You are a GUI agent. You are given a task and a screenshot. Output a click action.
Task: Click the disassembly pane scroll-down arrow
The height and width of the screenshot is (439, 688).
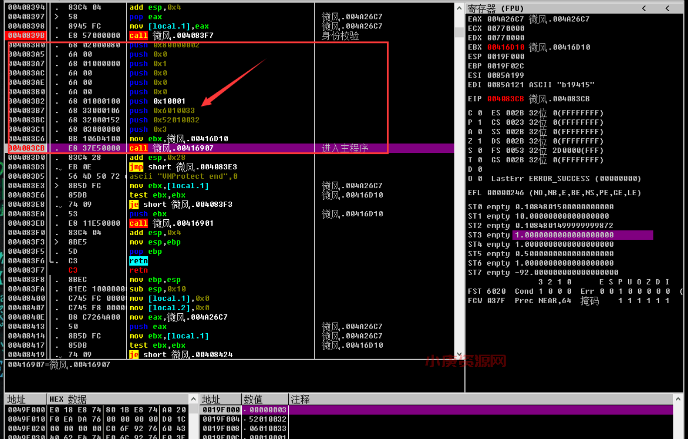(459, 354)
